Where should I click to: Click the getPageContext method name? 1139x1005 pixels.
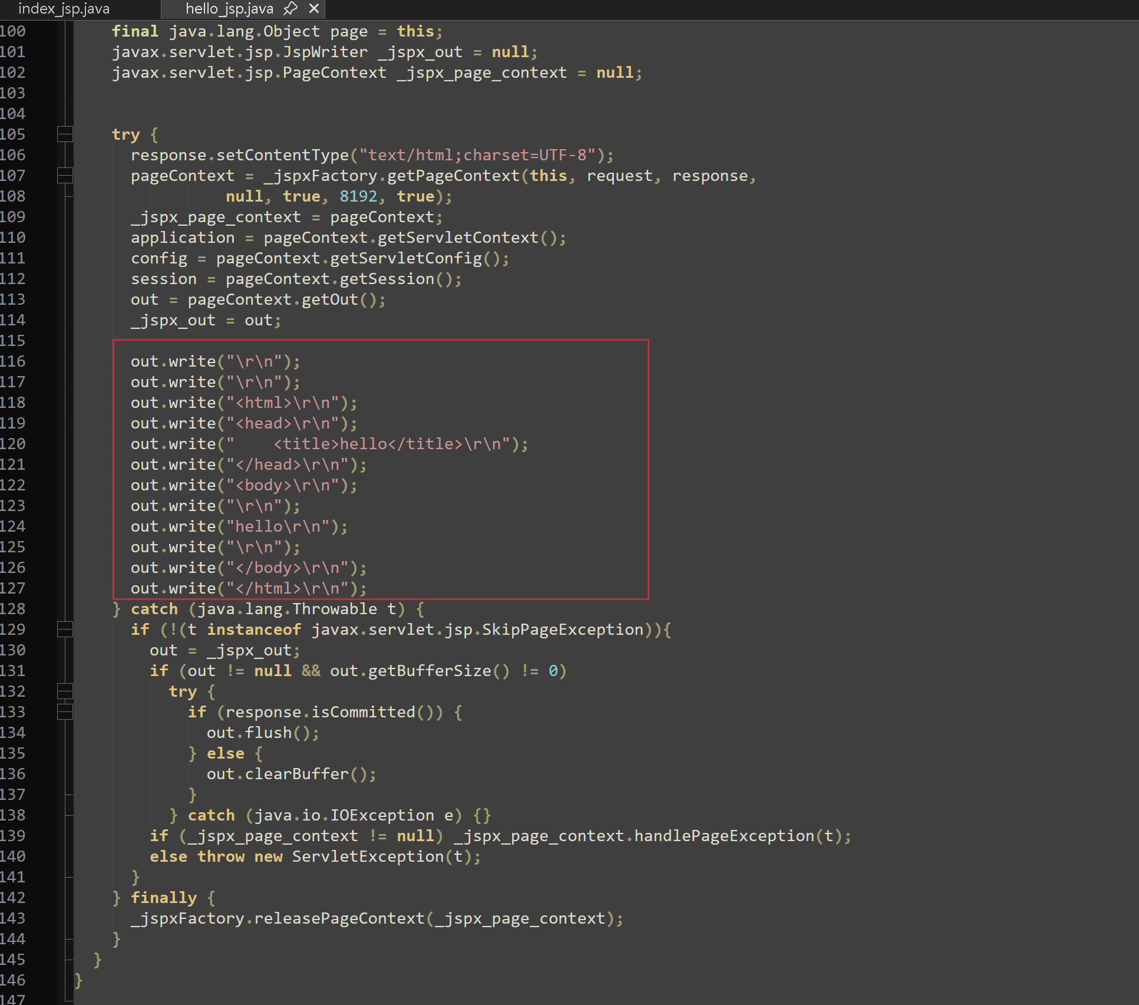(x=453, y=176)
